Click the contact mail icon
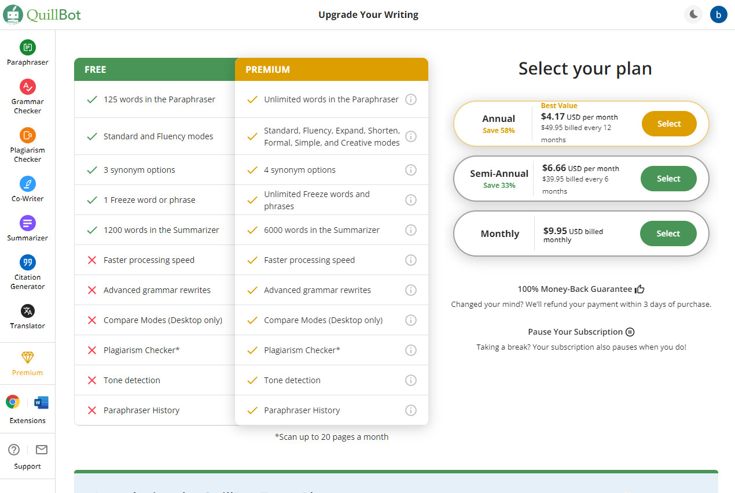Screen dimensions: 735x493 pos(41,450)
